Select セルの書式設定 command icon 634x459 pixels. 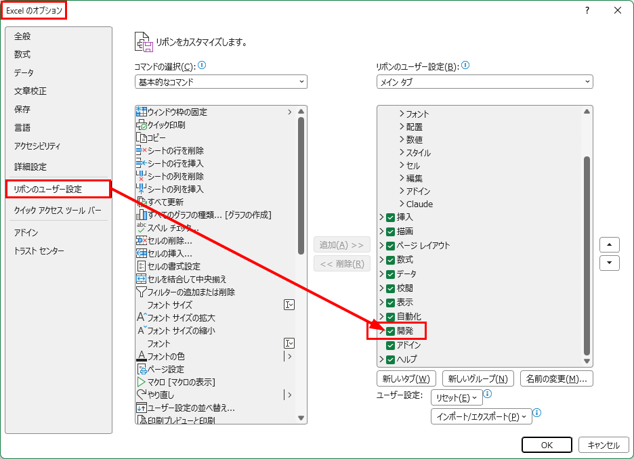pyautogui.click(x=141, y=266)
